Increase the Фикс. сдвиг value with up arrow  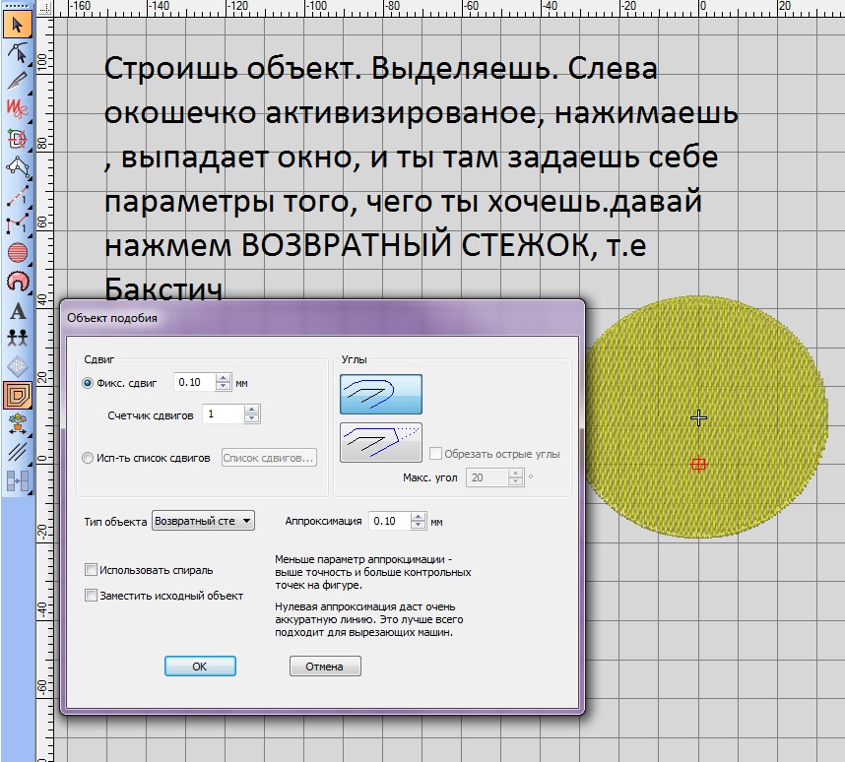(224, 378)
